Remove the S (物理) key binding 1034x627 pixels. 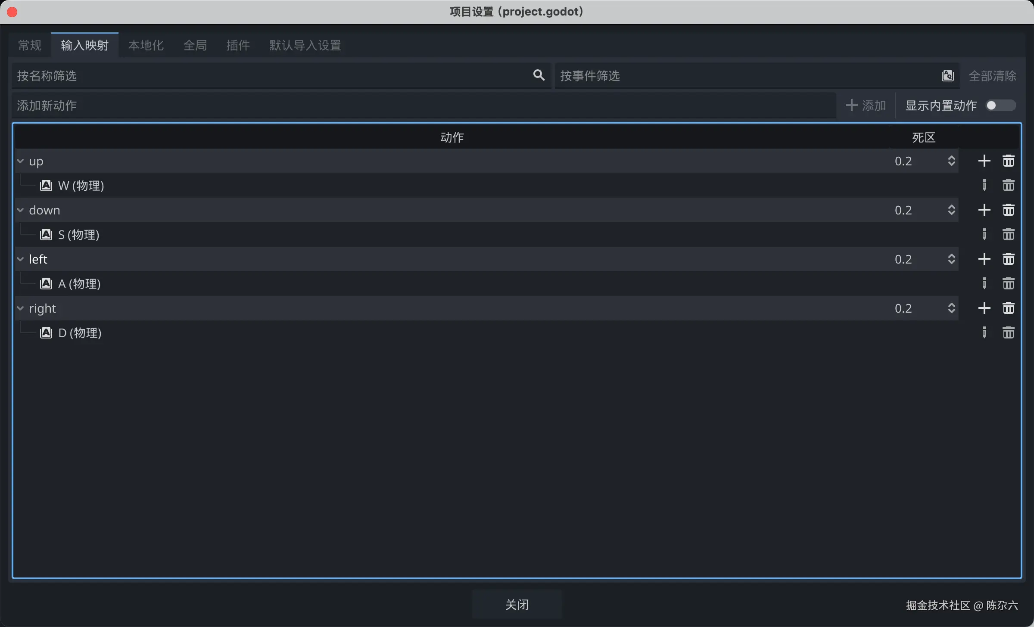point(1008,235)
